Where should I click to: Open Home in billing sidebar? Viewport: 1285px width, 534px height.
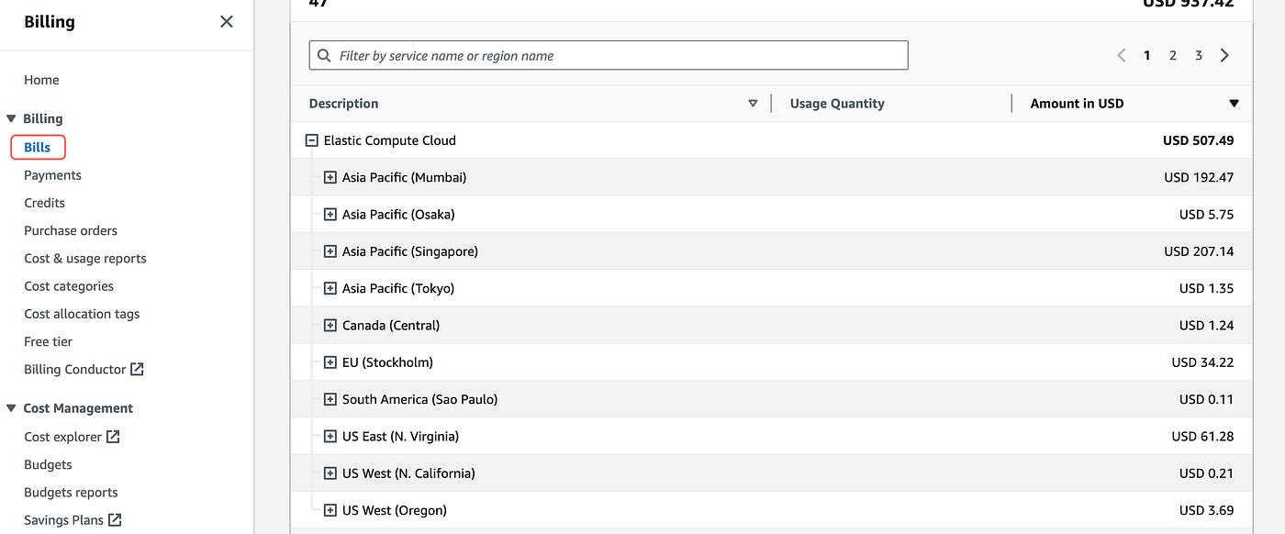pos(41,80)
